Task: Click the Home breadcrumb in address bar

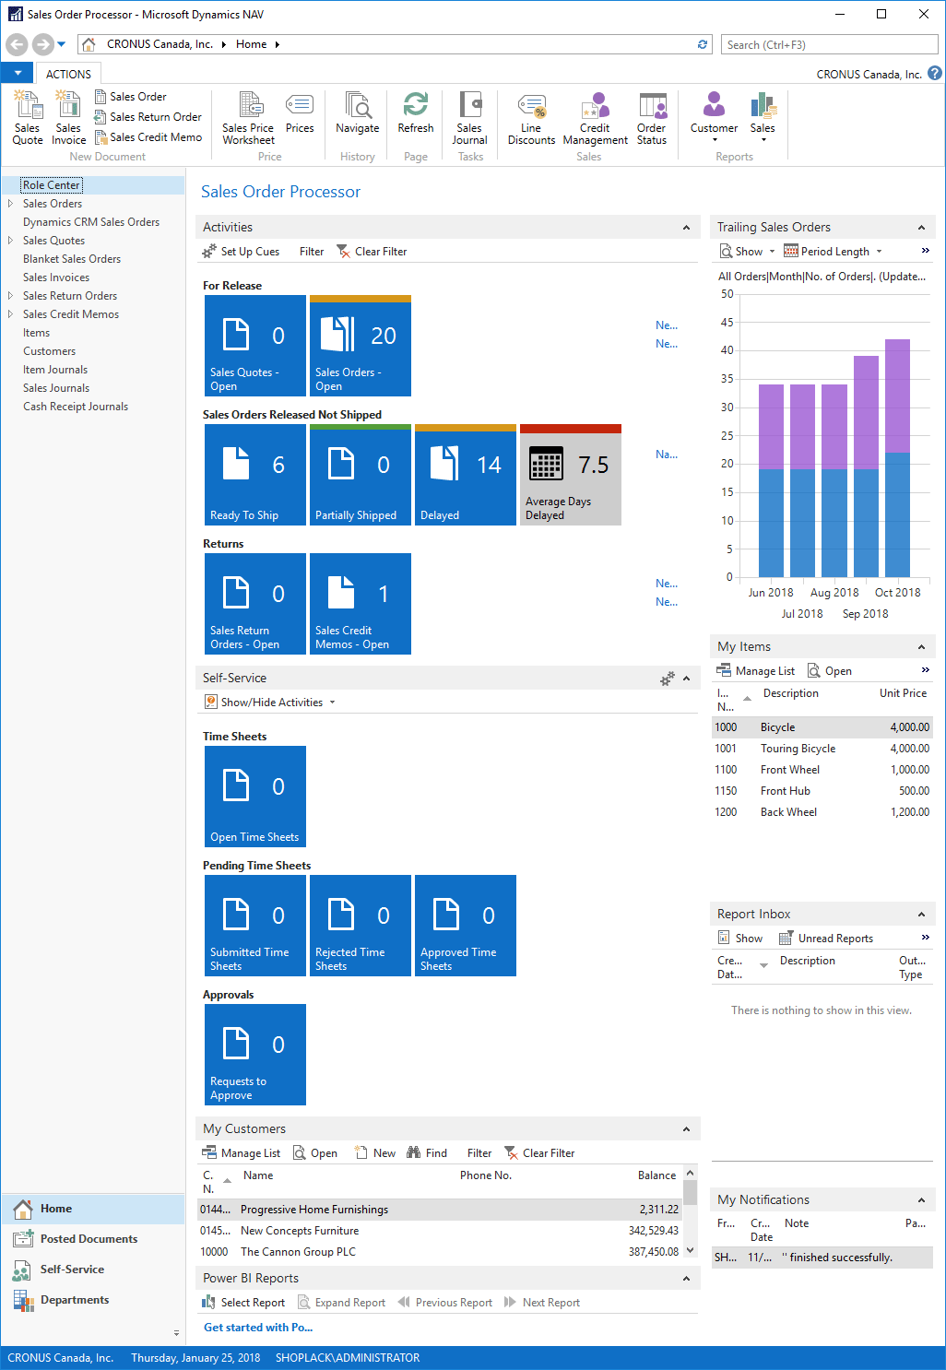Action: click(x=251, y=44)
